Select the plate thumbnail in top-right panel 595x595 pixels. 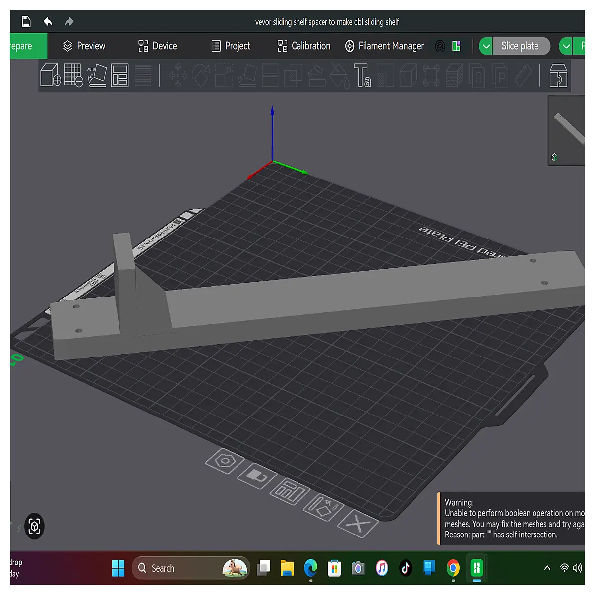click(x=567, y=130)
